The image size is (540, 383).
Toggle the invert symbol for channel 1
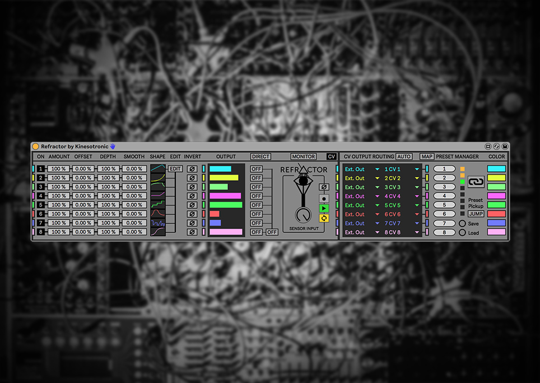tap(192, 169)
